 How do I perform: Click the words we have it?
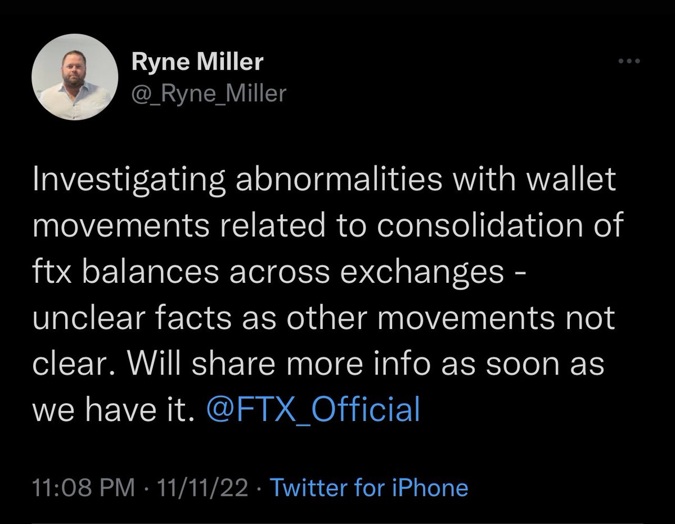(x=112, y=409)
